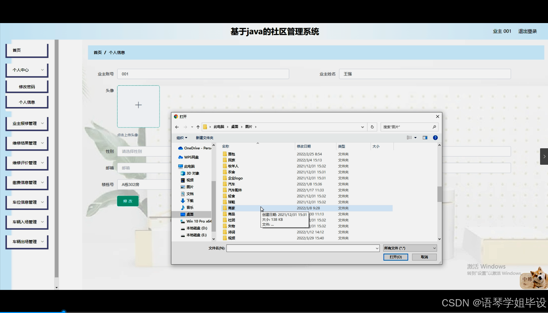
Task: Toggle the view layout options arrow
Action: click(x=415, y=138)
